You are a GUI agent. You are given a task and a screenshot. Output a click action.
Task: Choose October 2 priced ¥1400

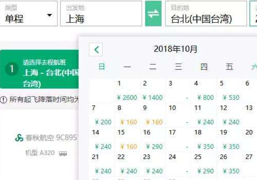pos(153,91)
